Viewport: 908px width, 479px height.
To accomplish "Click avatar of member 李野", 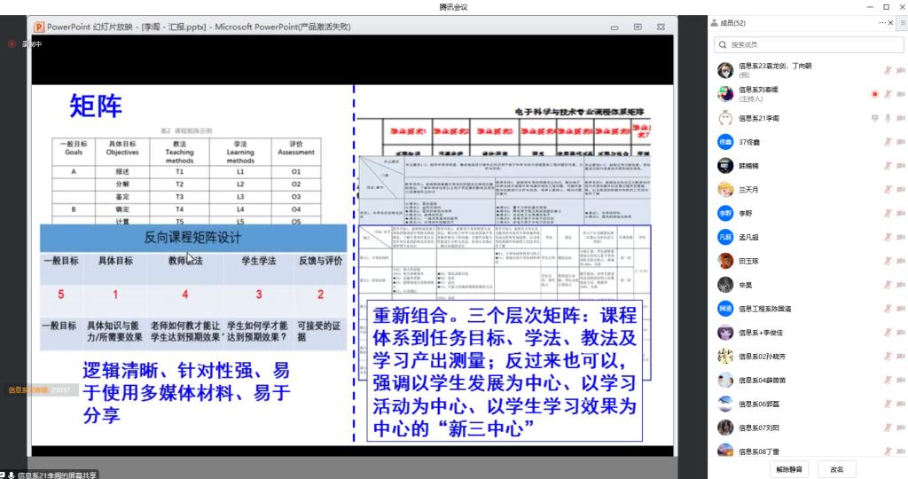I will (x=725, y=213).
